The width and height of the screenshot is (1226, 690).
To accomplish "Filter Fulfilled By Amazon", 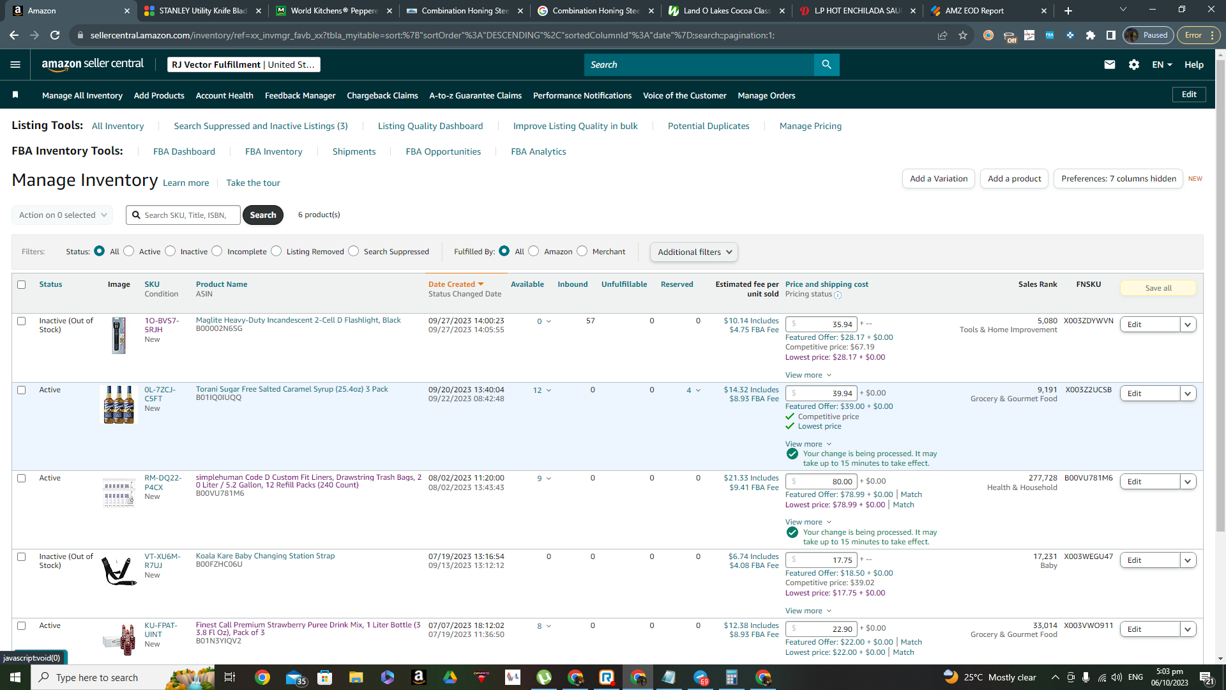I will point(534,251).
